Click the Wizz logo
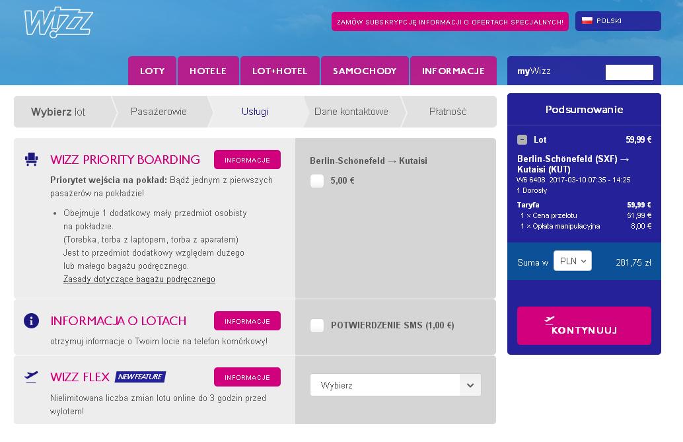This screenshot has height=442, width=683. pos(58,22)
